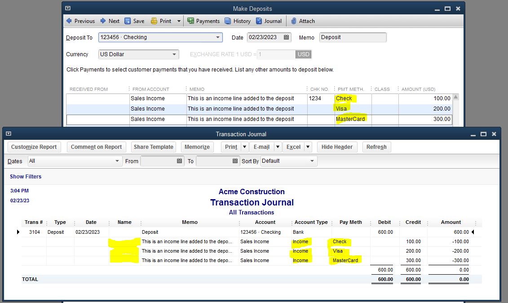The image size is (508, 303).
Task: Click the Customize Report button
Action: [34, 147]
